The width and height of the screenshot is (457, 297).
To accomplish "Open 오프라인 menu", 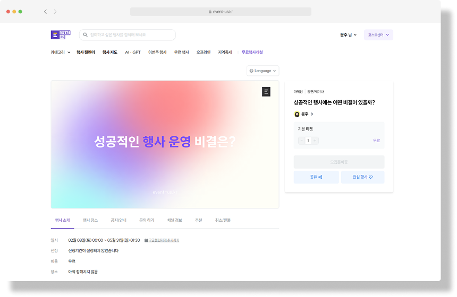I will tap(203, 53).
